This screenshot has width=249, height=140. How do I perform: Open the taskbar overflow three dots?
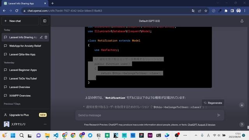tap(185, 135)
